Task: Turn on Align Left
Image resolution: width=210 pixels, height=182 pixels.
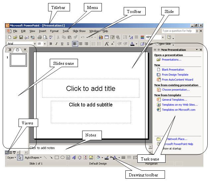Action: pyautogui.click(x=75, y=44)
